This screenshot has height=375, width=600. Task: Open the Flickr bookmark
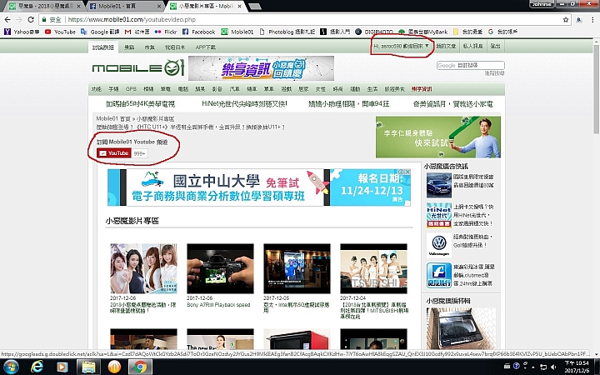click(x=166, y=32)
